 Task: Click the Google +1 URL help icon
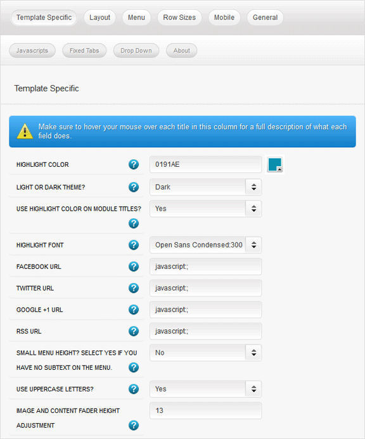pos(134,310)
